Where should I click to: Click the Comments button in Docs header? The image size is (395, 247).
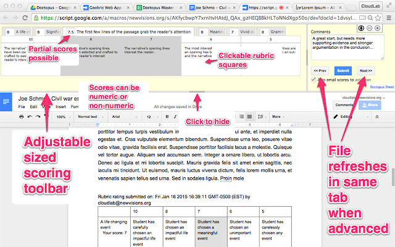tap(344, 105)
